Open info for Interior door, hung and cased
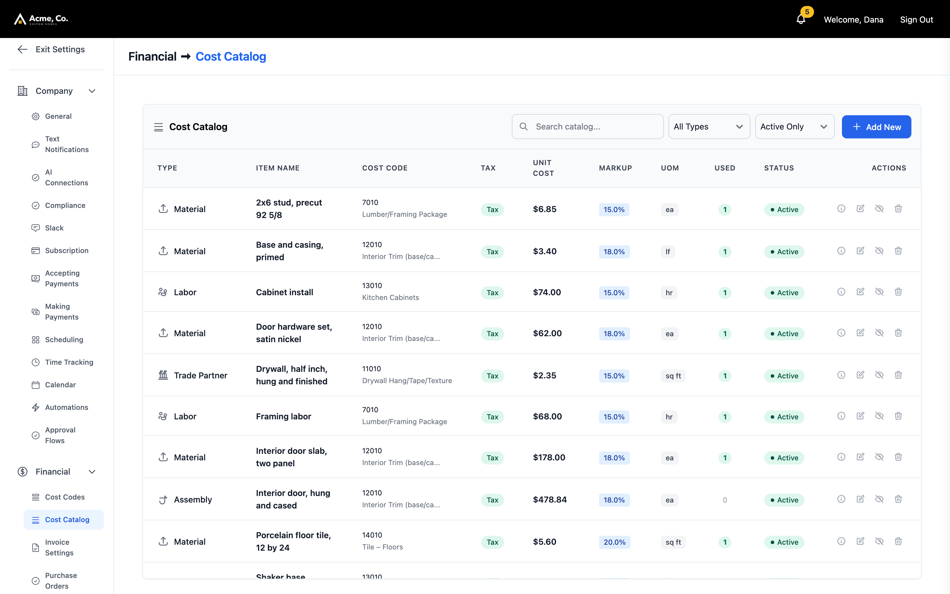The image size is (950, 594). (841, 499)
